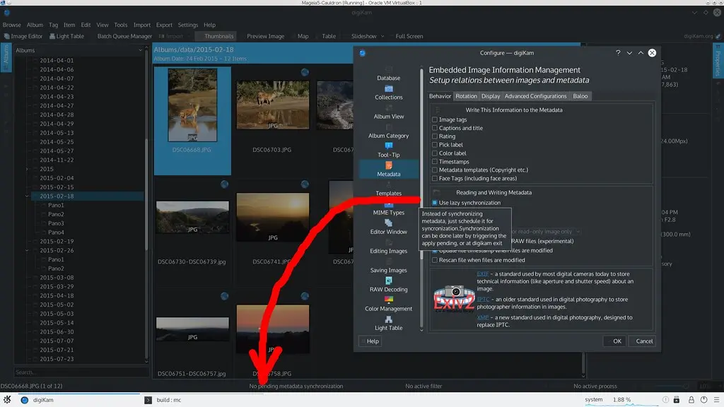Switch to the Rotation tab
724x407 pixels.
pos(467,96)
